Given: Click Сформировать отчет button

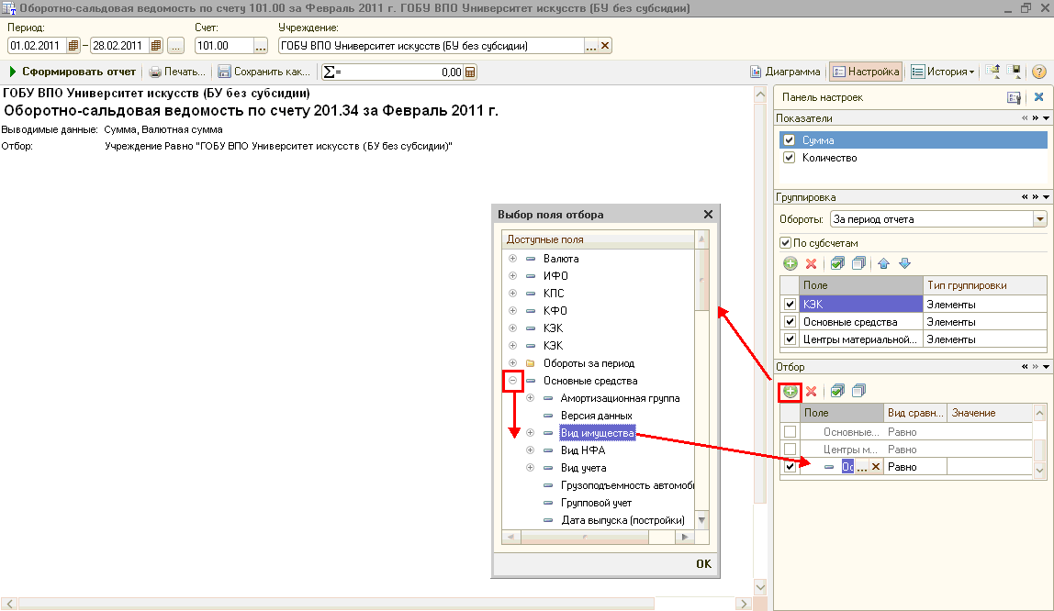Looking at the screenshot, I should (72, 72).
